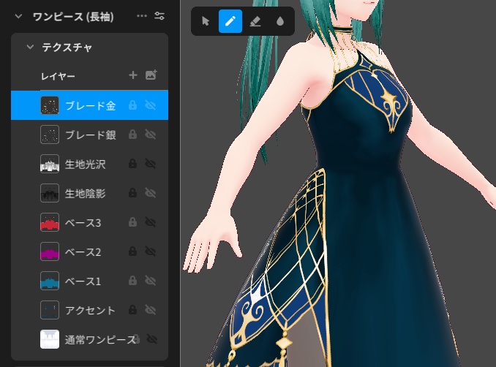
Task: Toggle lock on ベース3 layer
Action: point(133,222)
